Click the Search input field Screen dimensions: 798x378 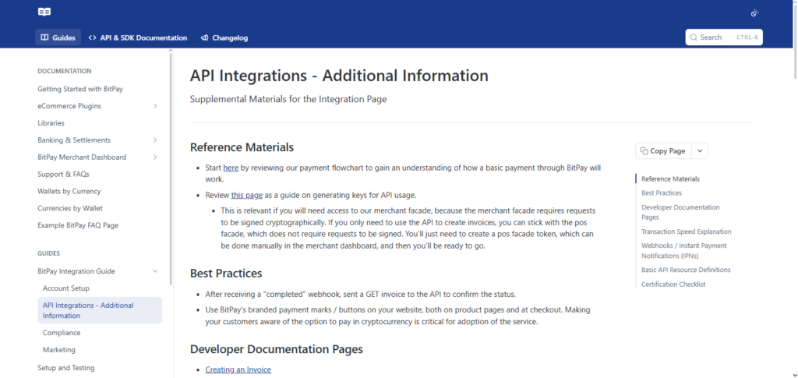click(x=724, y=37)
